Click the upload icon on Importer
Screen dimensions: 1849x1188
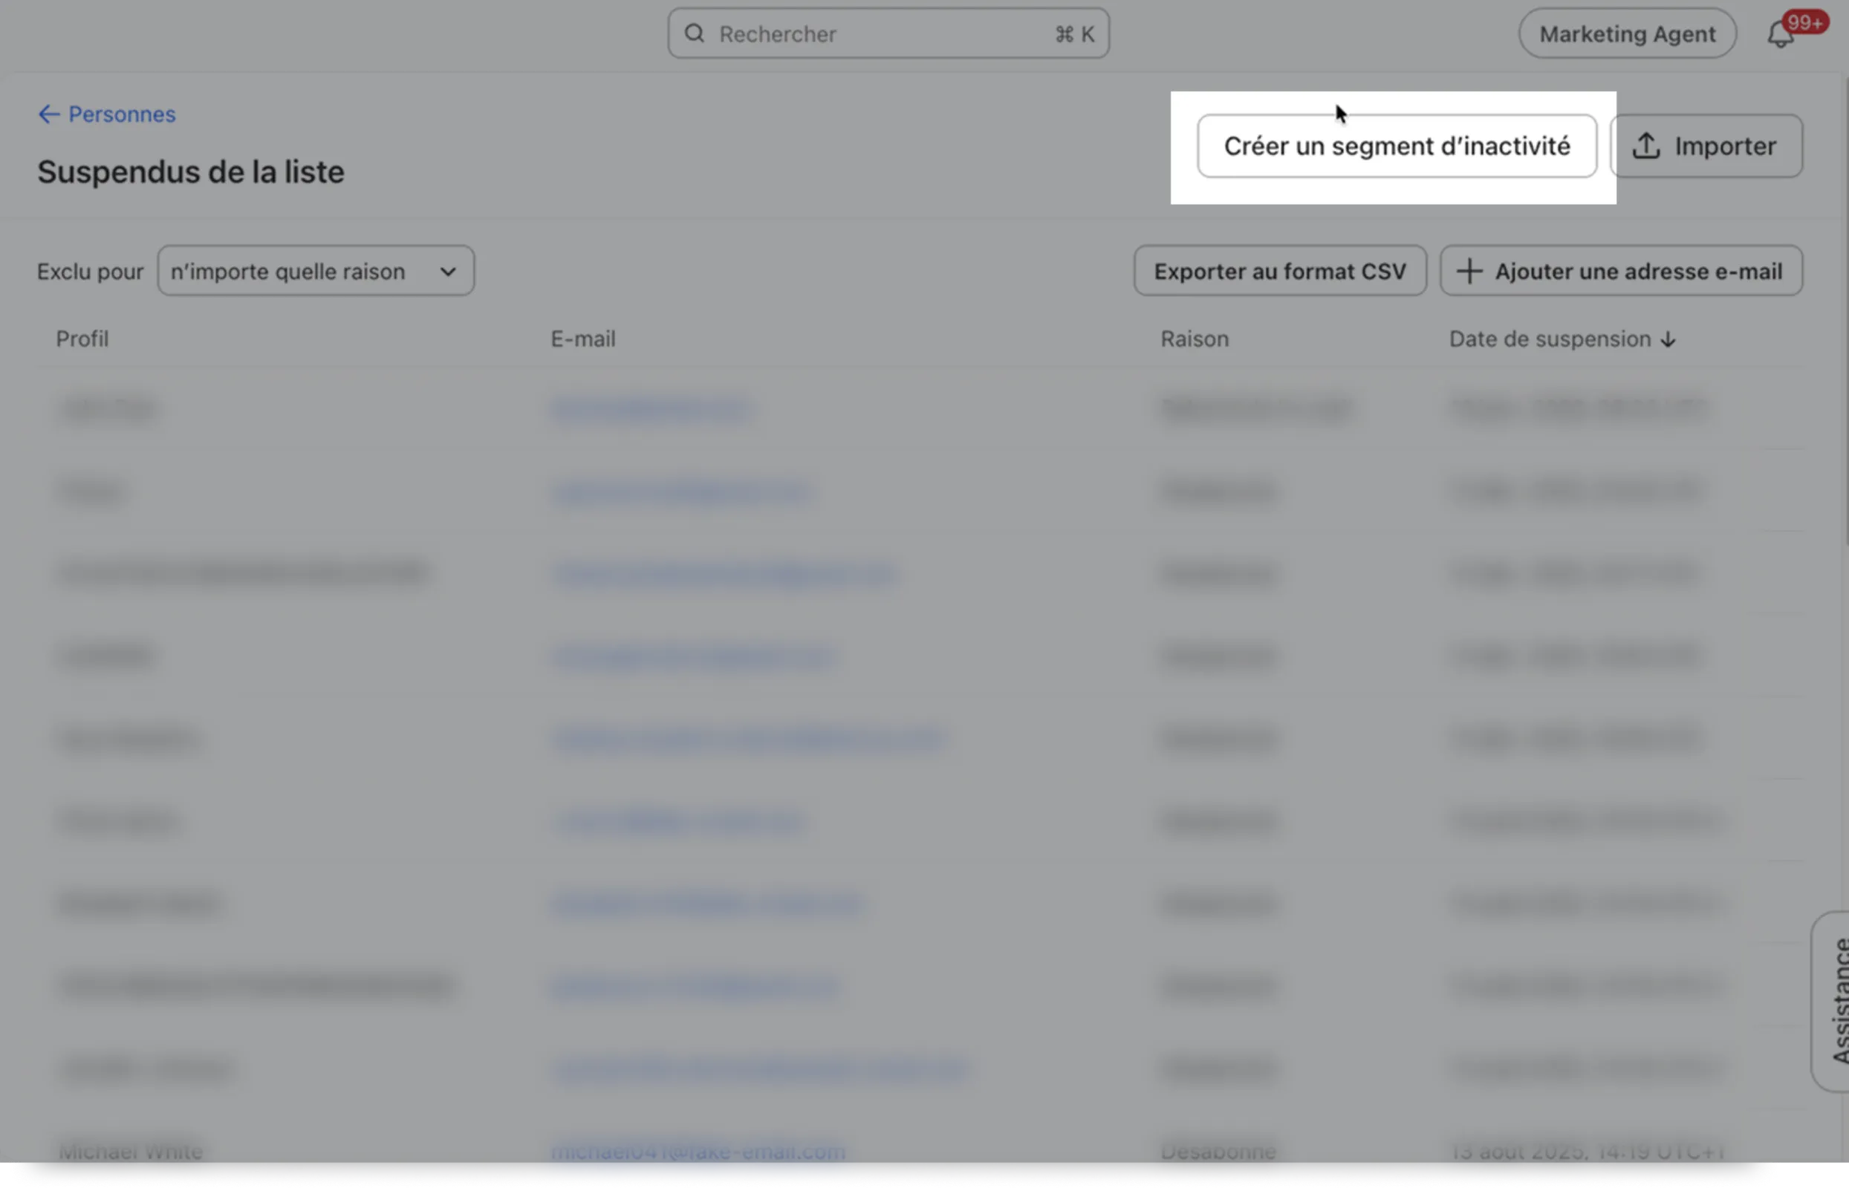[1646, 146]
